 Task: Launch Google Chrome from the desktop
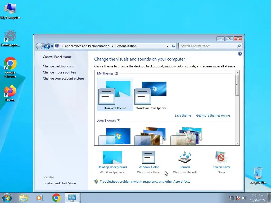click(x=10, y=67)
